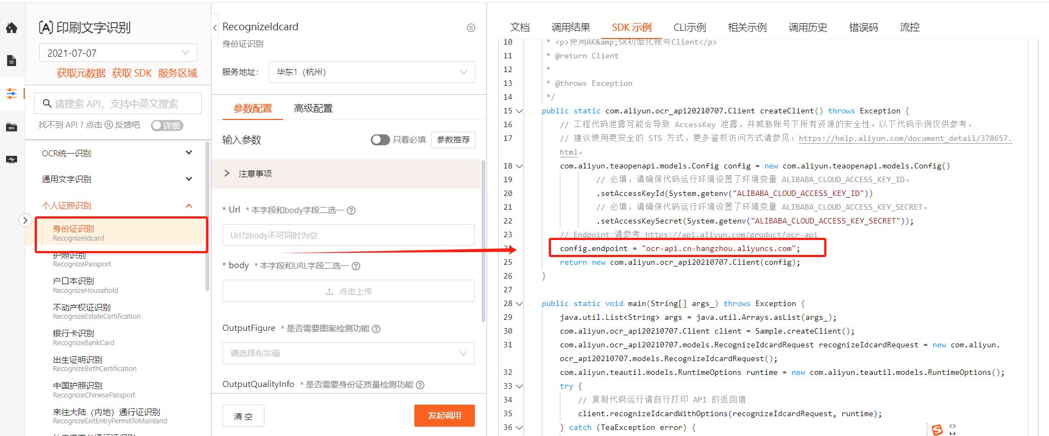1049x436 pixels.
Task: Click the search magnifier icon
Action: [47, 103]
